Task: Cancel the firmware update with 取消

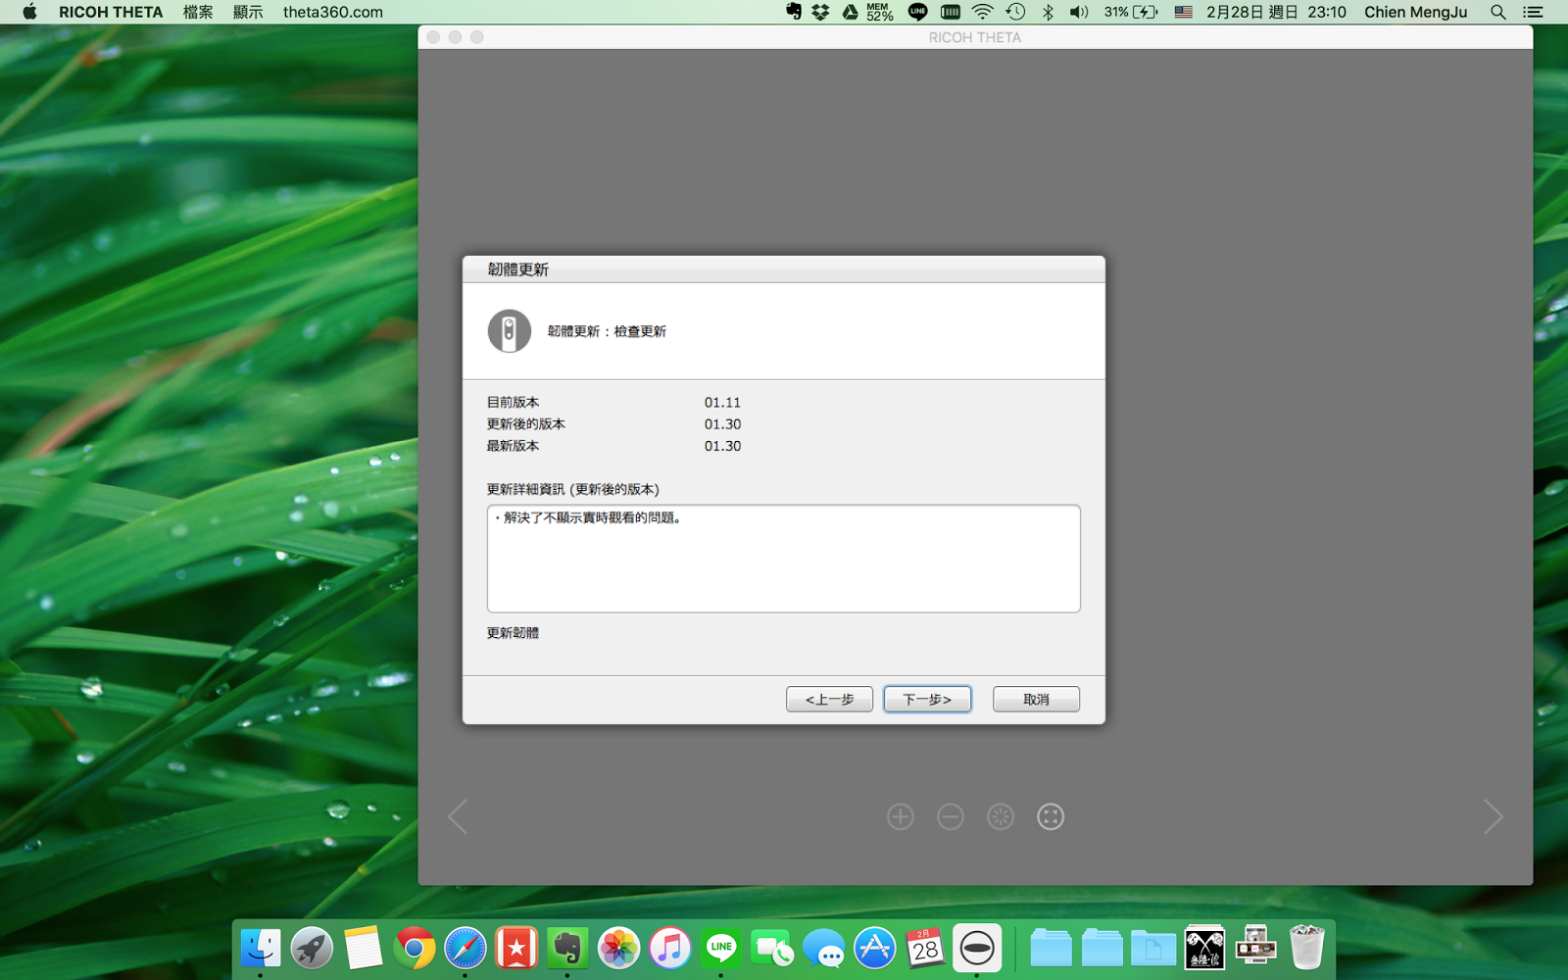Action: (x=1036, y=699)
